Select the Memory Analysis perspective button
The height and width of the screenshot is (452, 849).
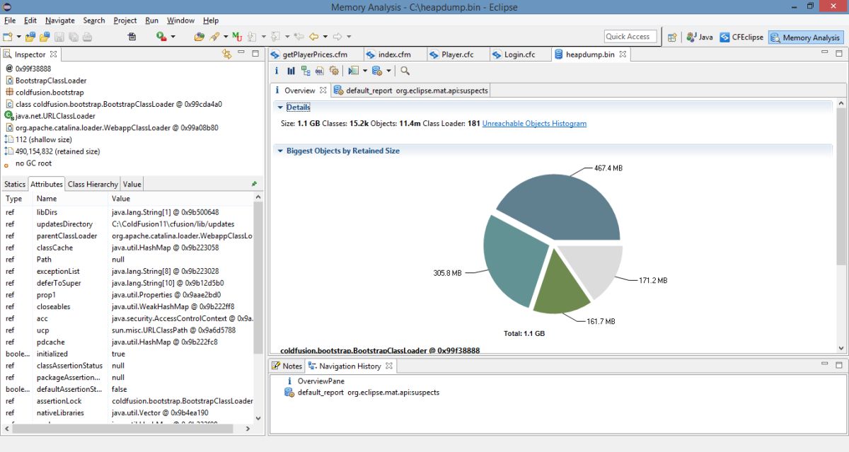(x=805, y=37)
